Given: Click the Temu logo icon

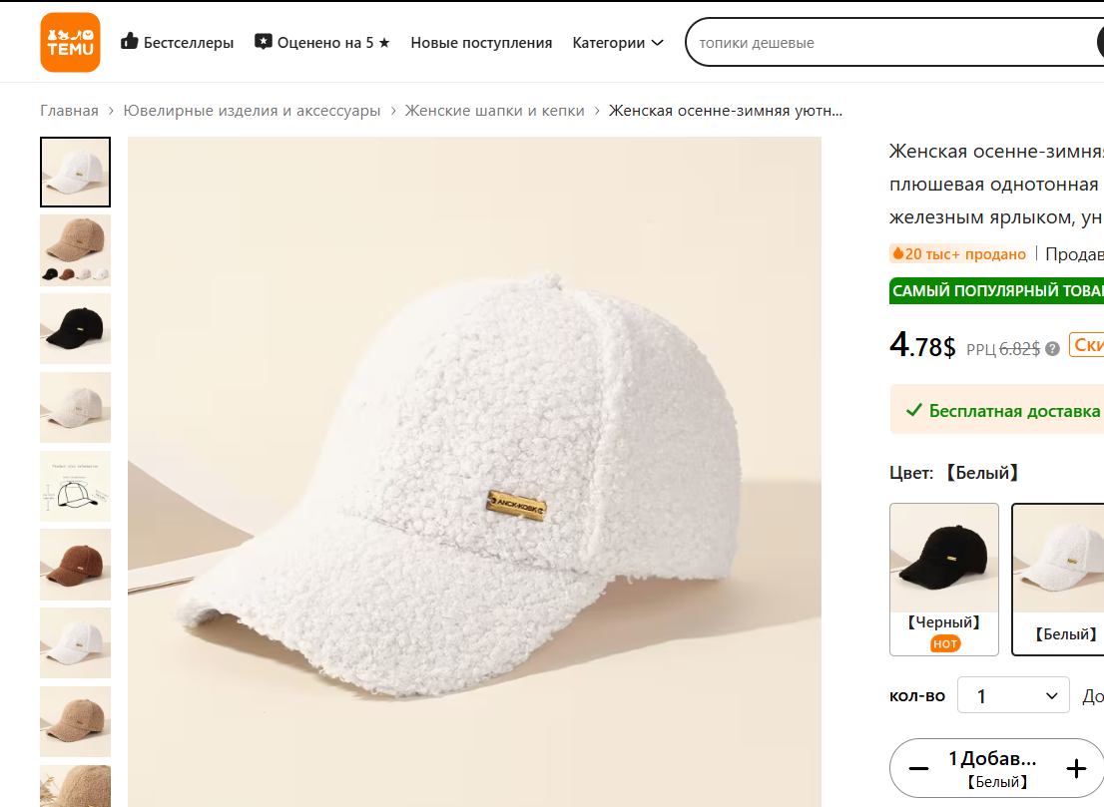Looking at the screenshot, I should (x=70, y=42).
